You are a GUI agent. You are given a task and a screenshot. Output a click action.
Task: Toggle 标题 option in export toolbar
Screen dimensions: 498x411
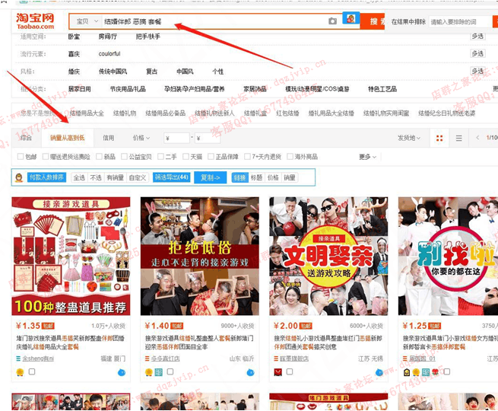click(x=256, y=177)
